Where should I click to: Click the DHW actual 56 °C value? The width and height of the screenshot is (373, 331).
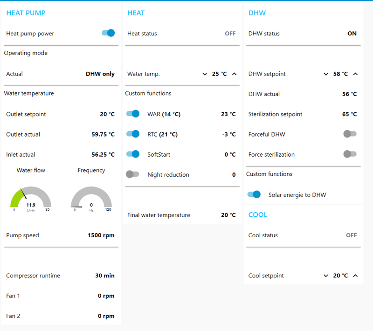pos(349,94)
